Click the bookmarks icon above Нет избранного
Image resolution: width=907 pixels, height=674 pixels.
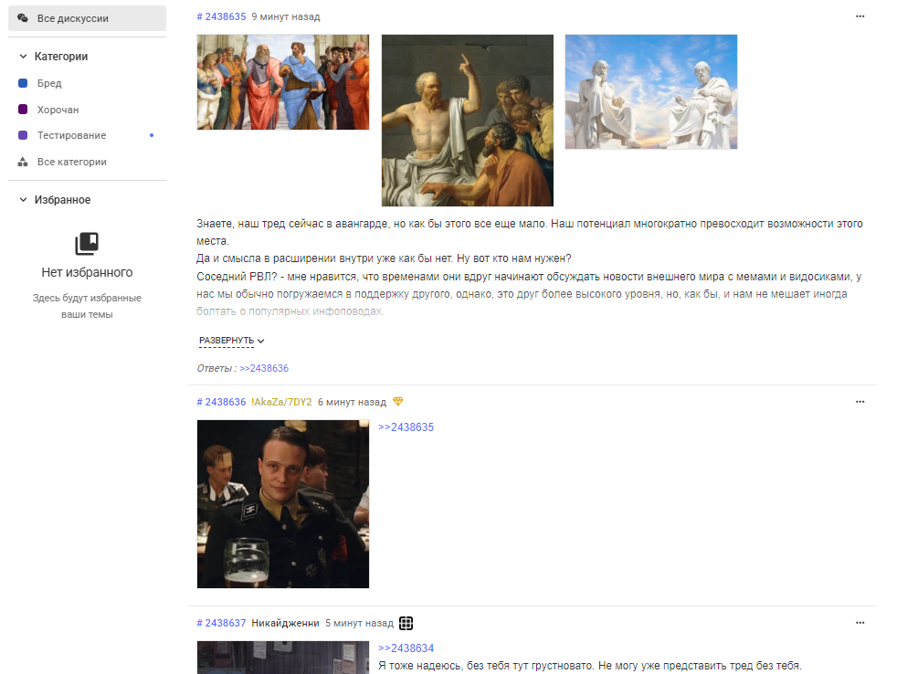tap(87, 244)
